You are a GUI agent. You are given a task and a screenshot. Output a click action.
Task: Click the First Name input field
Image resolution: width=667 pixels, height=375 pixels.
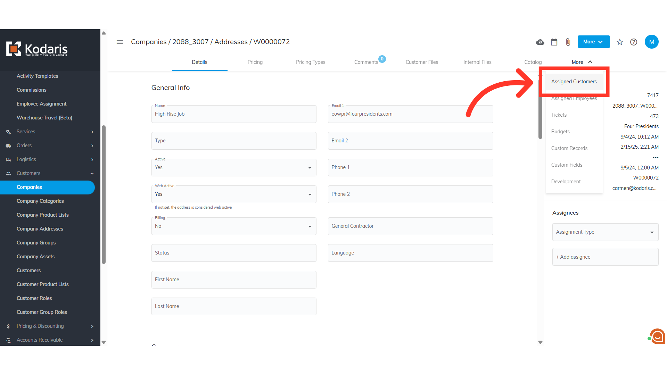pos(233,280)
